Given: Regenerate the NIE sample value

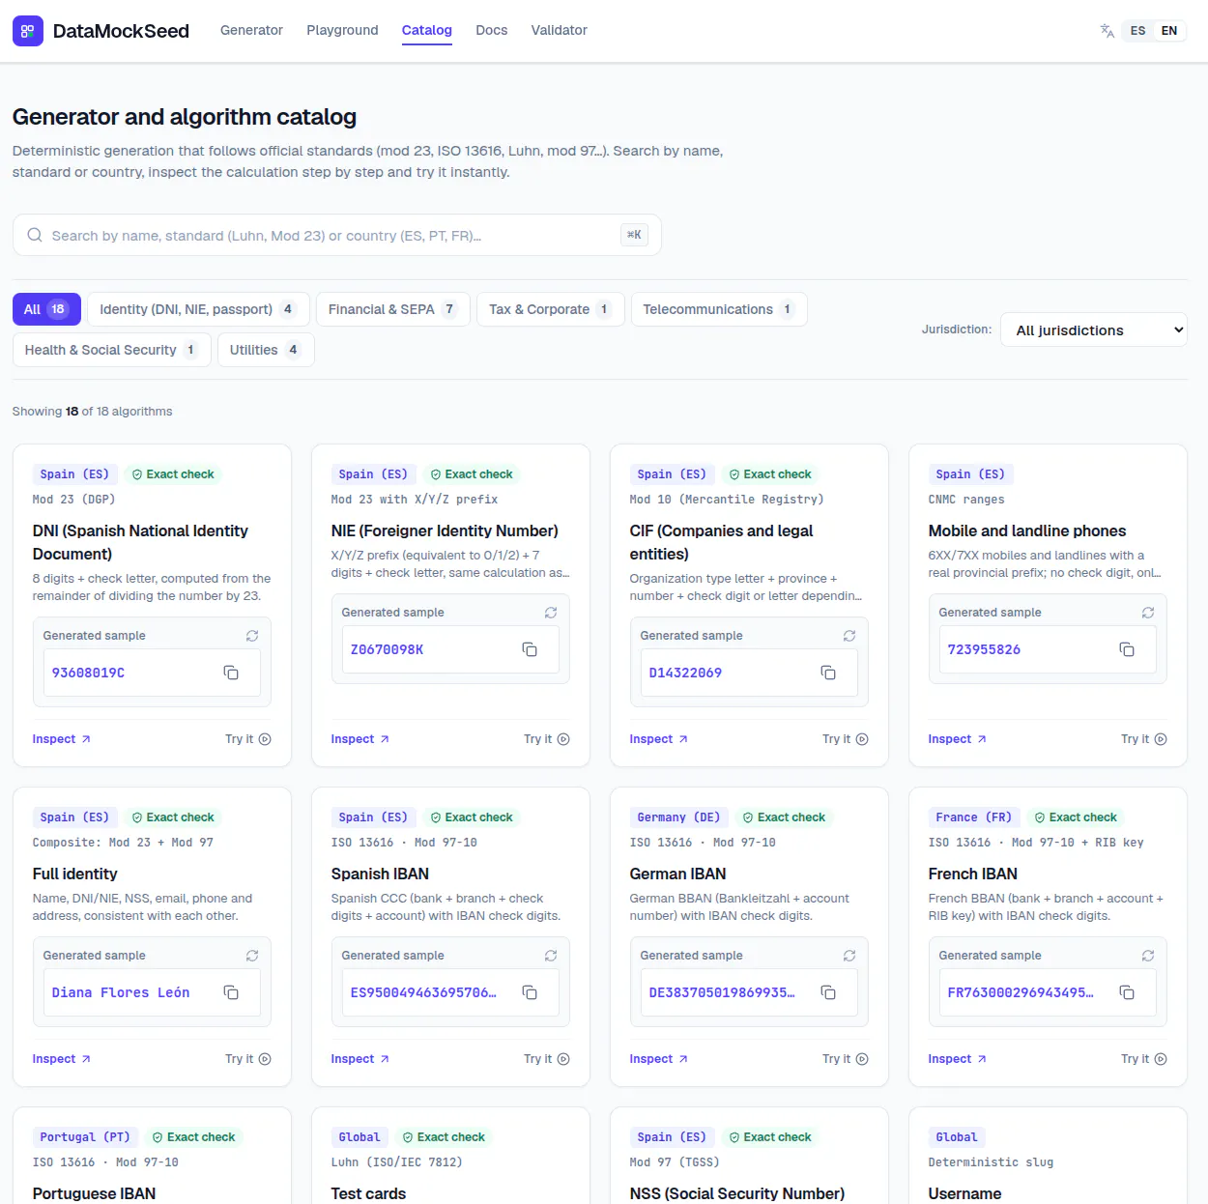Looking at the screenshot, I should [x=551, y=613].
